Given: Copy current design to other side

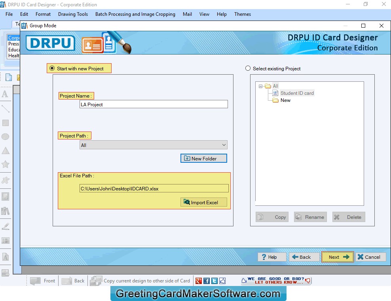Looking at the screenshot, I should pyautogui.click(x=140, y=281).
